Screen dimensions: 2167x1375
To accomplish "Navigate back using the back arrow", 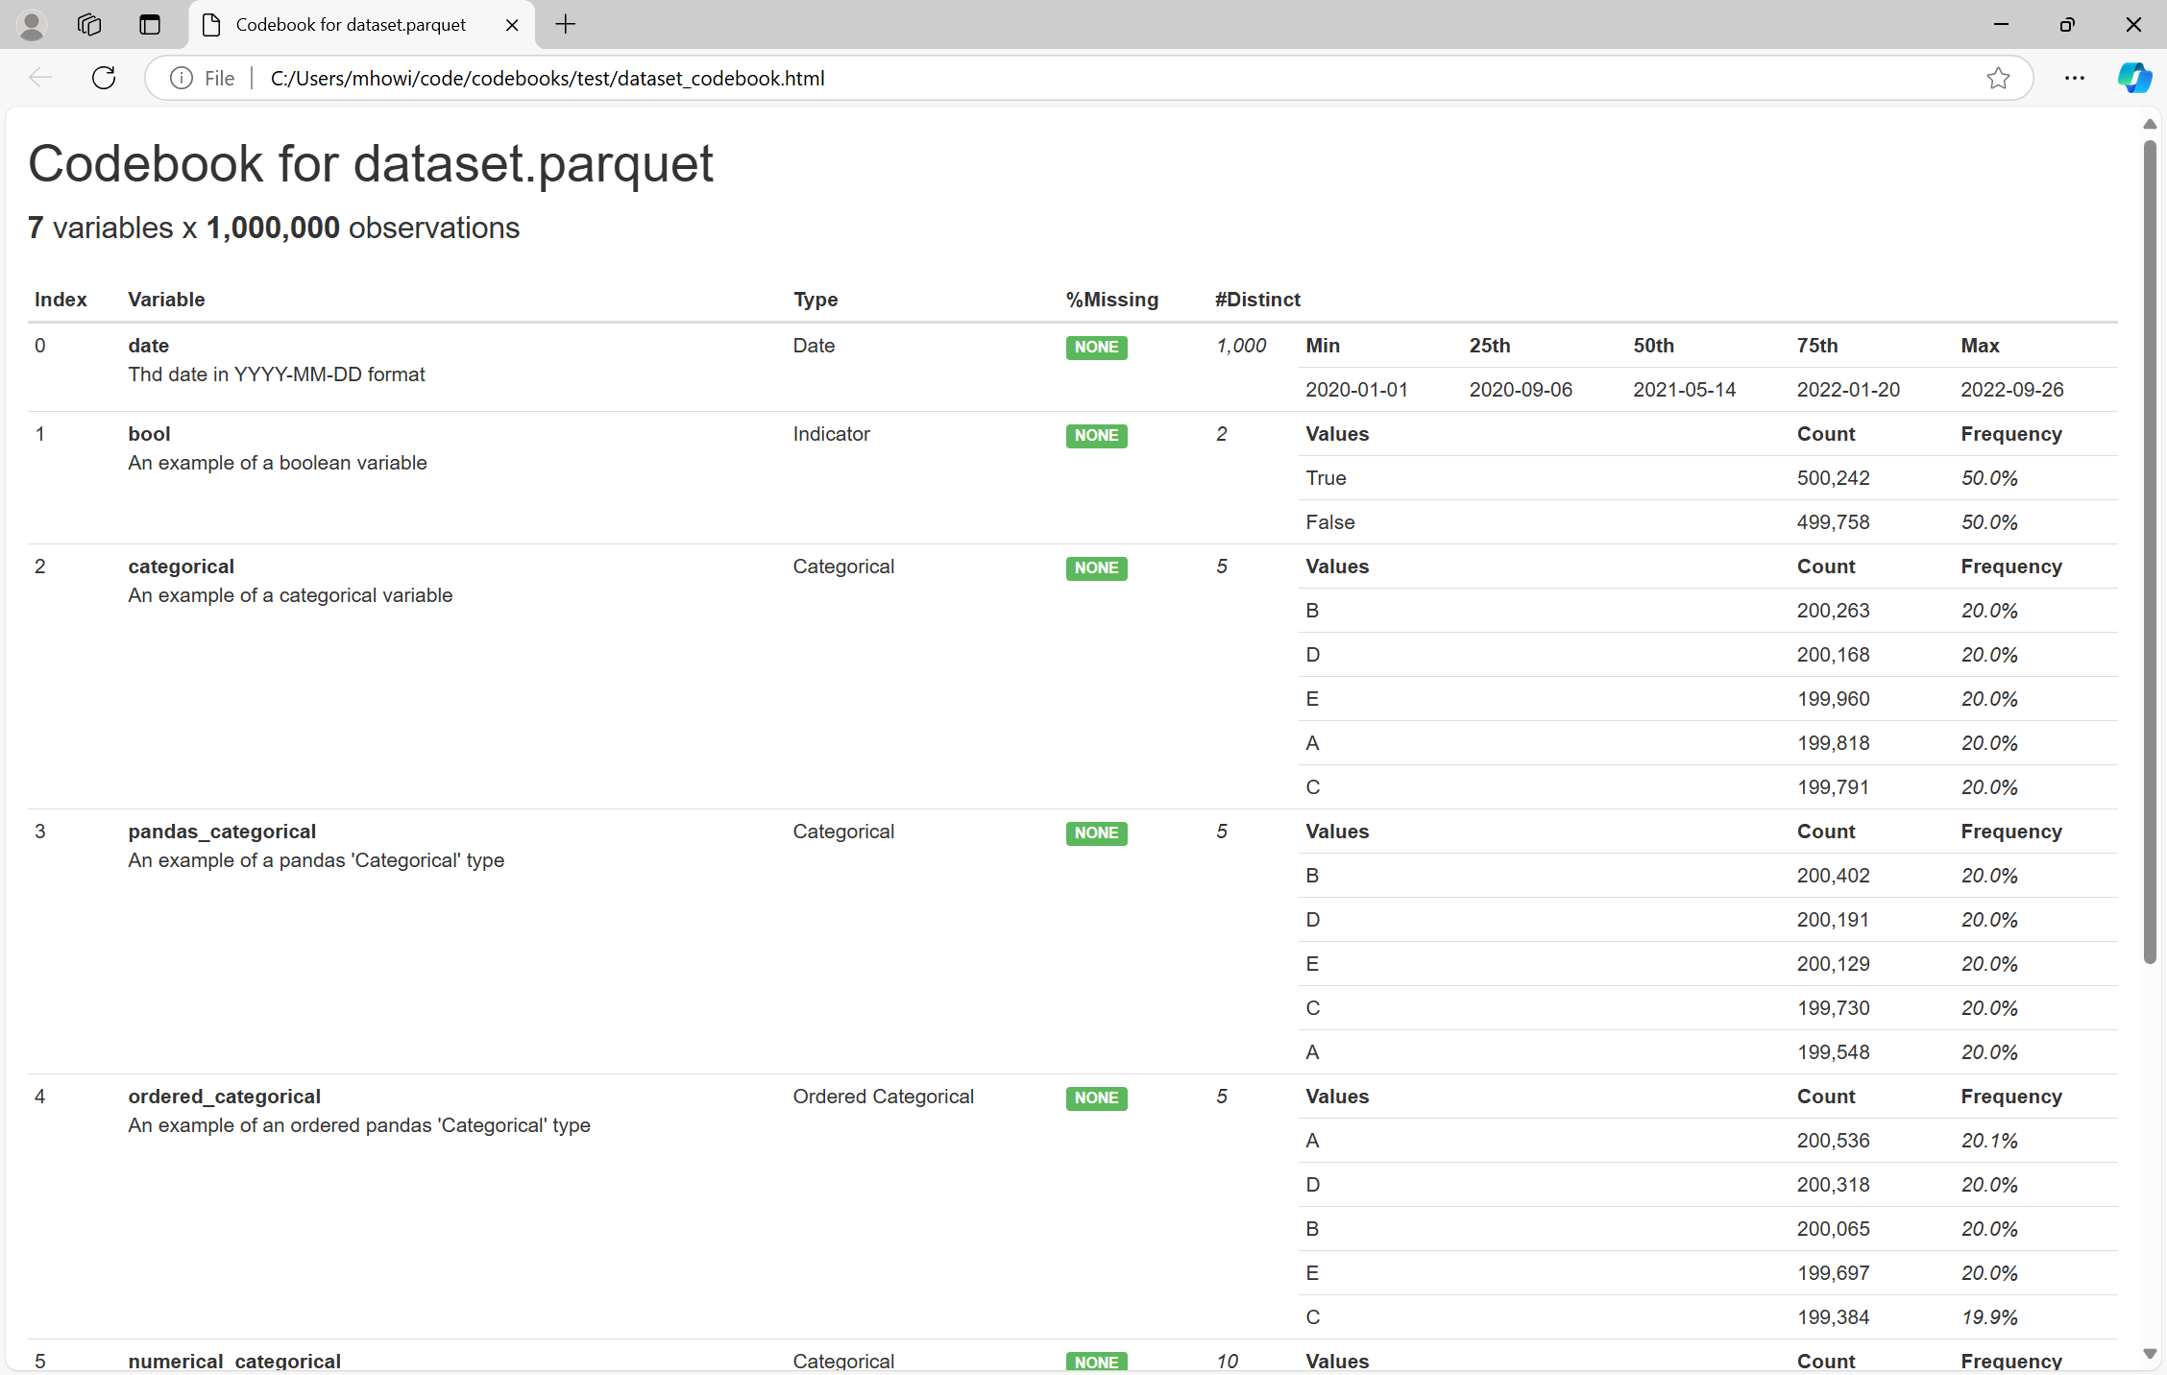I will (x=40, y=78).
